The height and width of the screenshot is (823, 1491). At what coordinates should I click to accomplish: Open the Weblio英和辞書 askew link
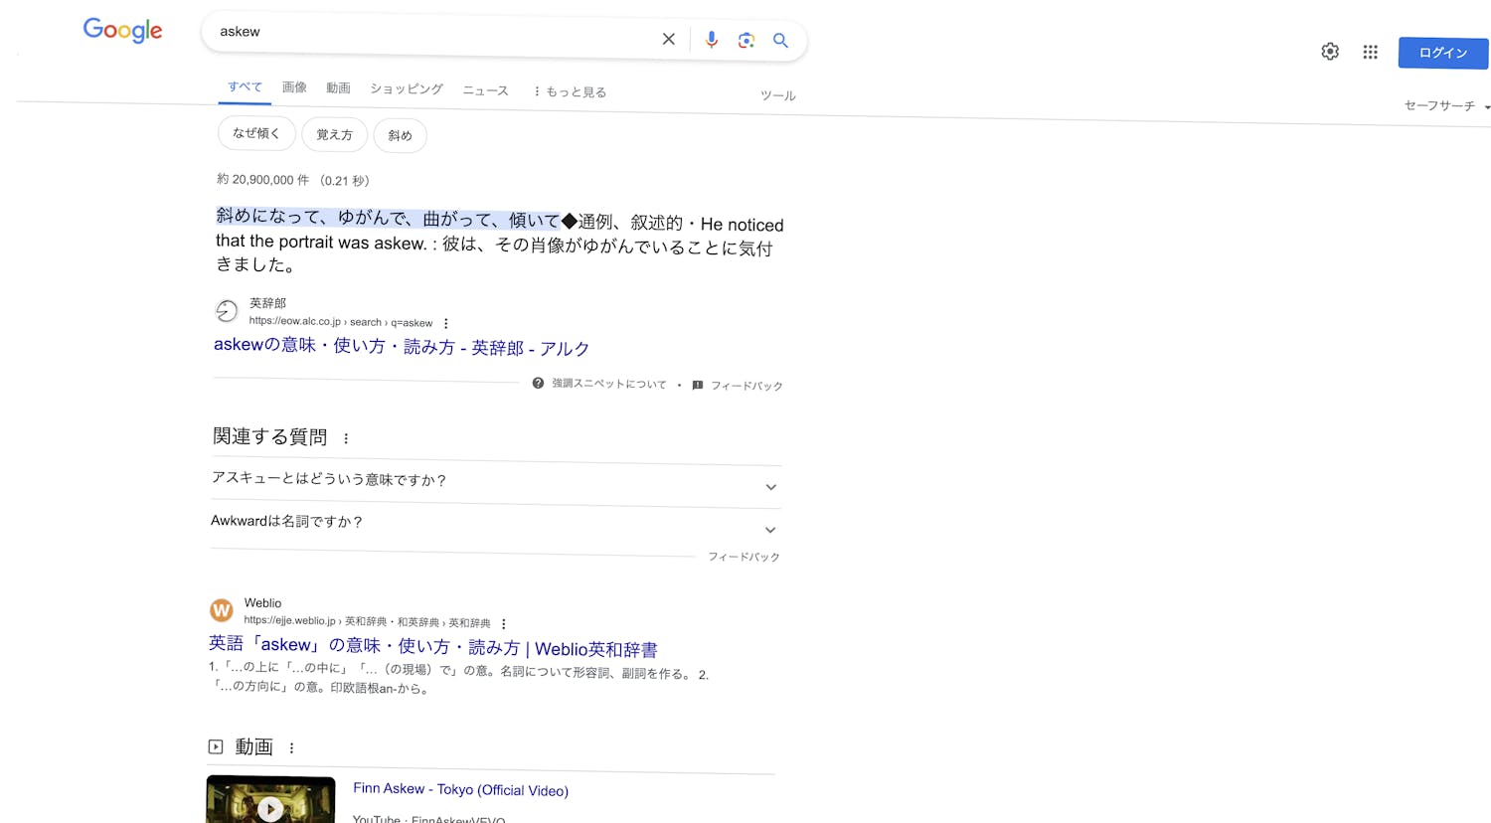coord(433,647)
